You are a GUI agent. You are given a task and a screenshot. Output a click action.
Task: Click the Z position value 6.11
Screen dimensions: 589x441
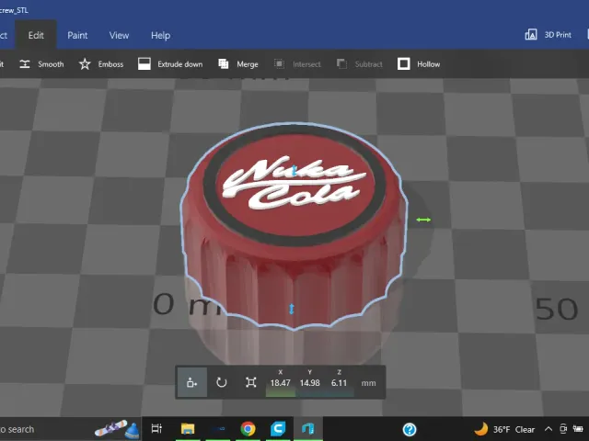coord(339,383)
